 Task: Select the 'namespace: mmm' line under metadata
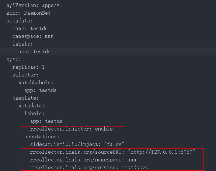[x=33, y=36]
